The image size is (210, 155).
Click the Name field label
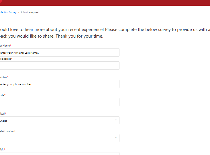5,46
